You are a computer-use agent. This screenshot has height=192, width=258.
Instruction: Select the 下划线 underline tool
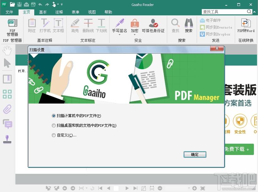pyautogui.click(x=102, y=25)
